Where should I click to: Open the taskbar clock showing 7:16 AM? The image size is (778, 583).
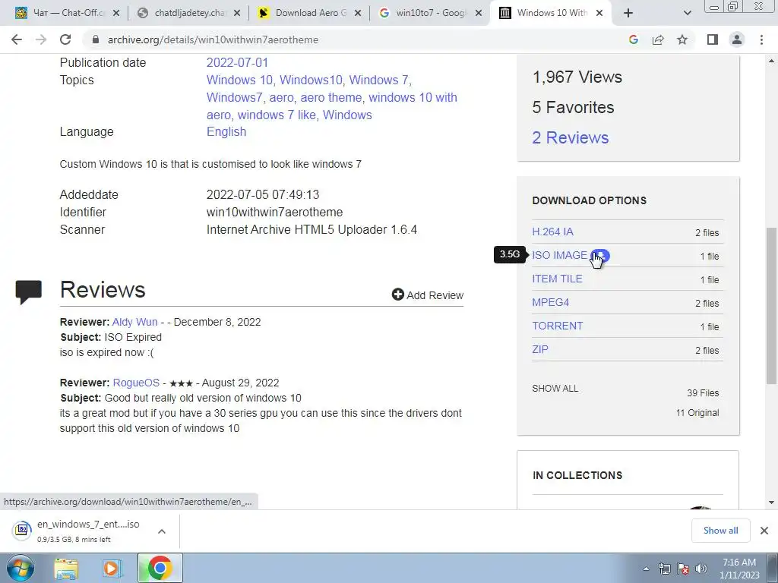739,569
